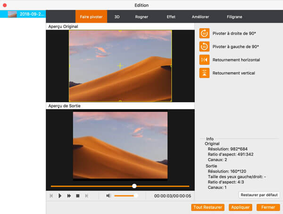Click the fast forward button

[x=69, y=195]
